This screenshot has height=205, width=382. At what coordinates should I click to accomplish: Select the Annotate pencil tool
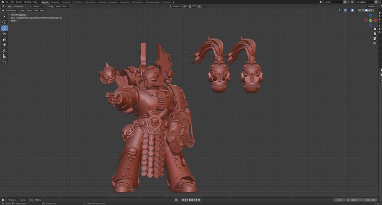[x=4, y=51]
